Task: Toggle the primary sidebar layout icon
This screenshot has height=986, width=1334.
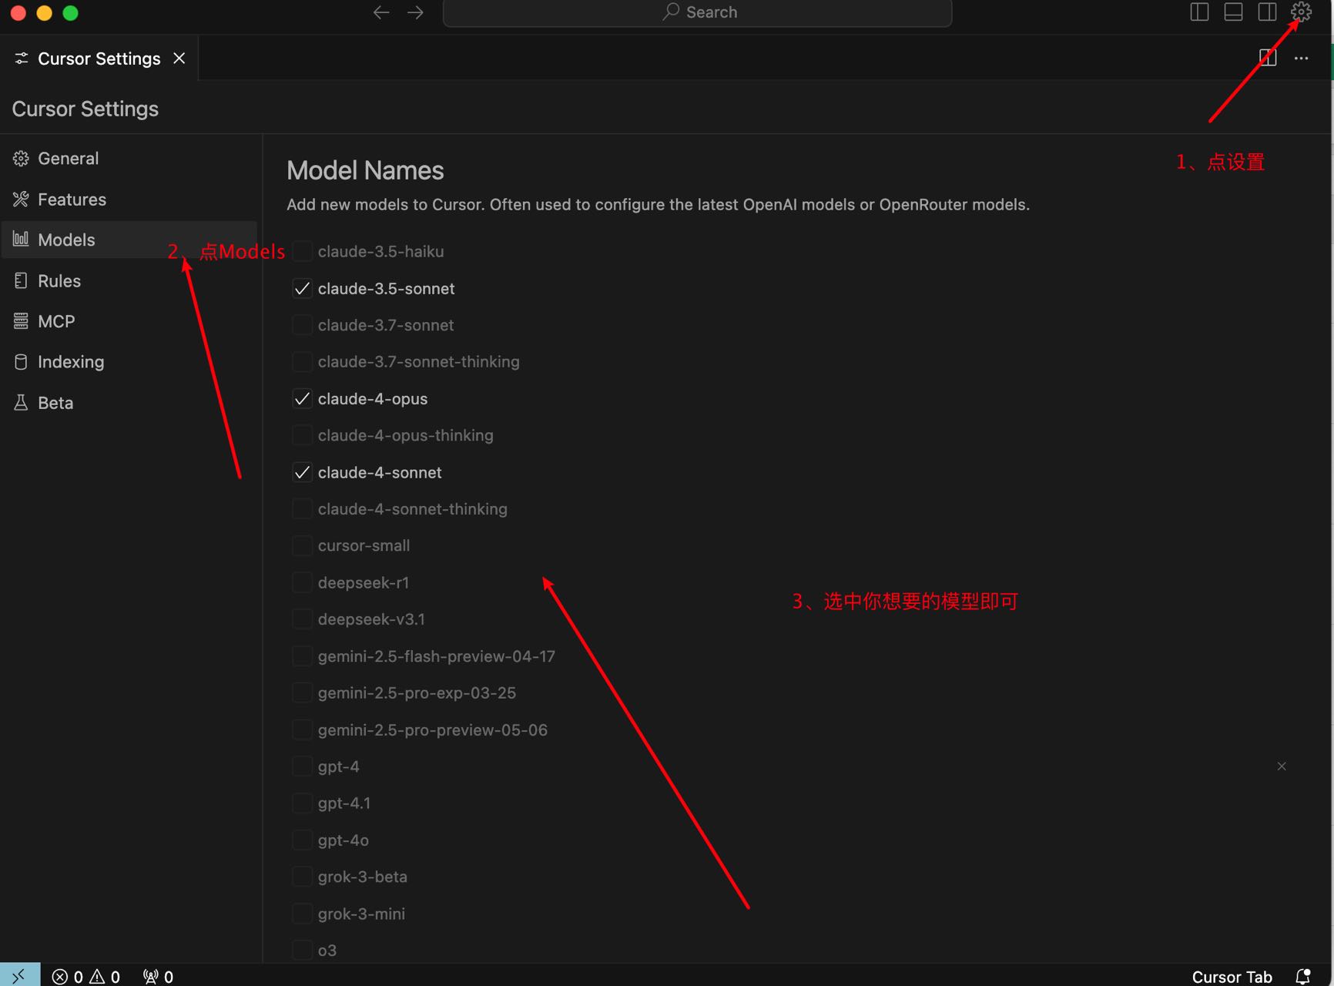Action: pos(1199,12)
